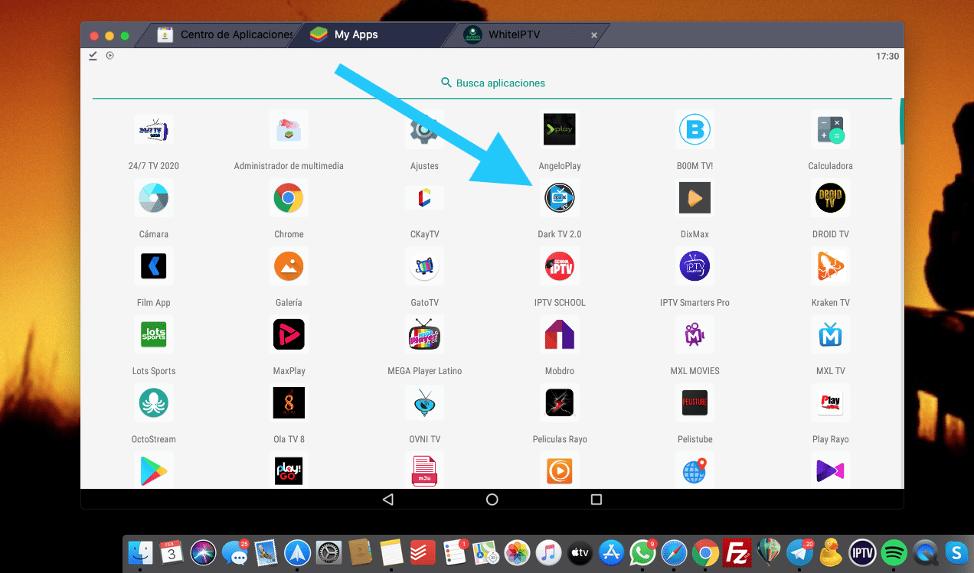Image resolution: width=974 pixels, height=573 pixels.
Task: Switch to the WhiteIPTV tab
Action: point(514,35)
